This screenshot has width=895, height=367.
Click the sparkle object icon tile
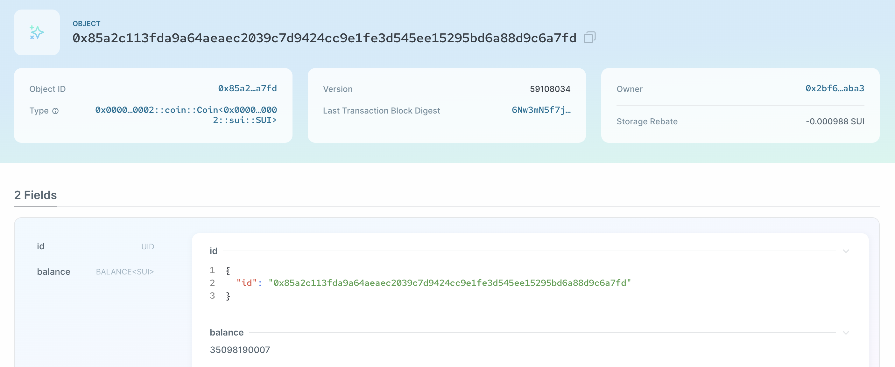(x=37, y=32)
